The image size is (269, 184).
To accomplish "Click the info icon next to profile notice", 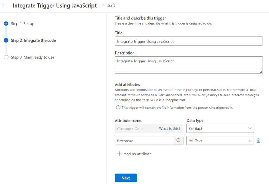I will coord(118,108).
